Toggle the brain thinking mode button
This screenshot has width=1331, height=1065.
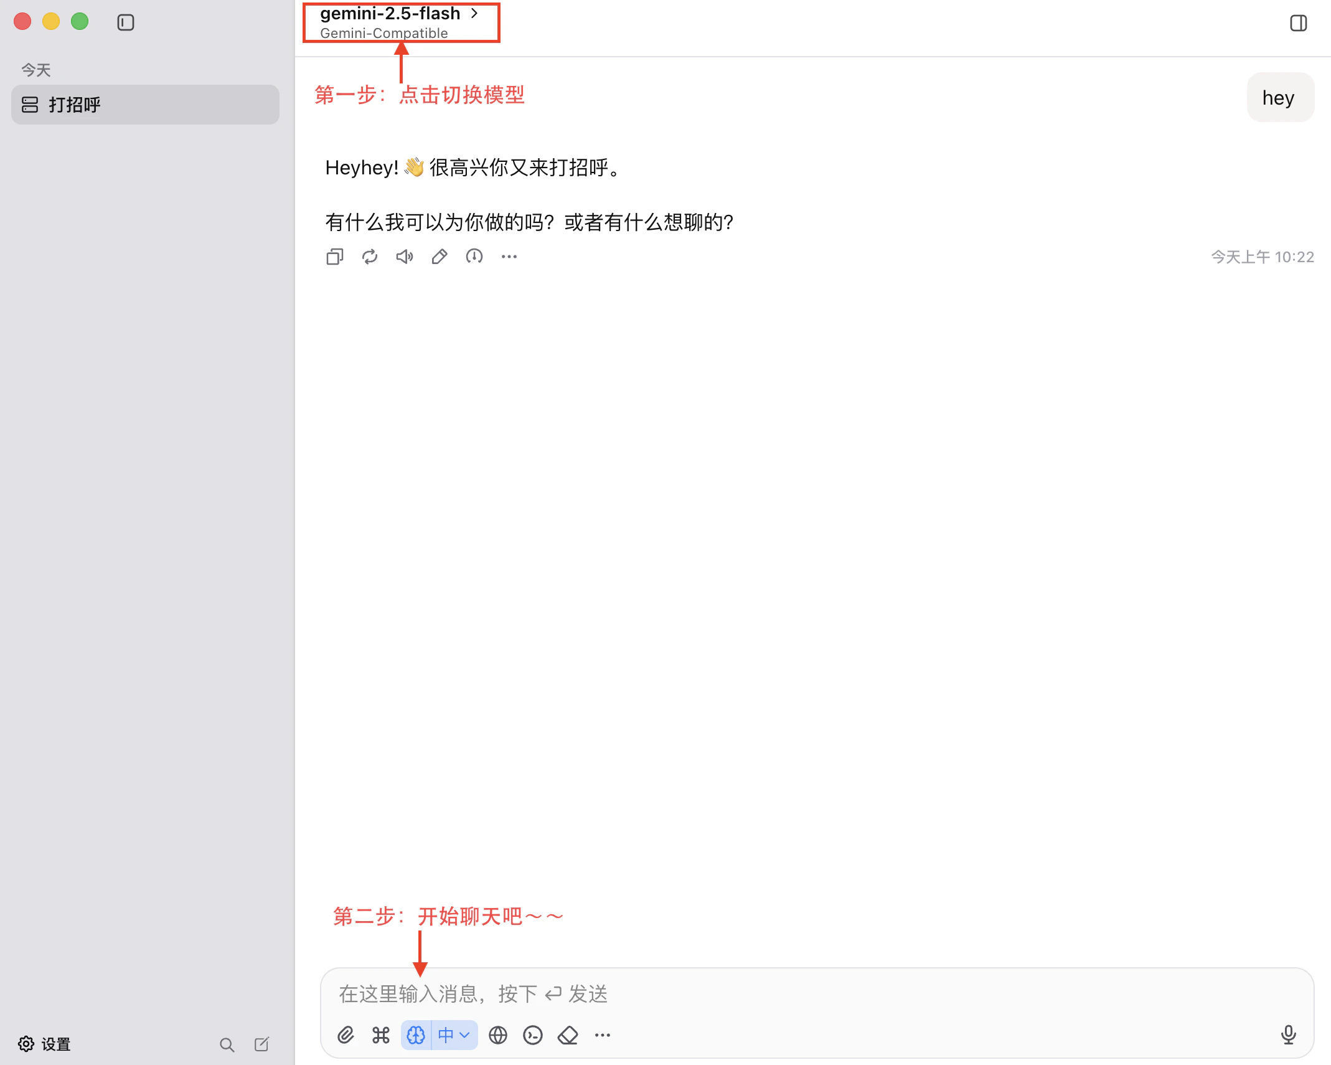click(x=416, y=1035)
